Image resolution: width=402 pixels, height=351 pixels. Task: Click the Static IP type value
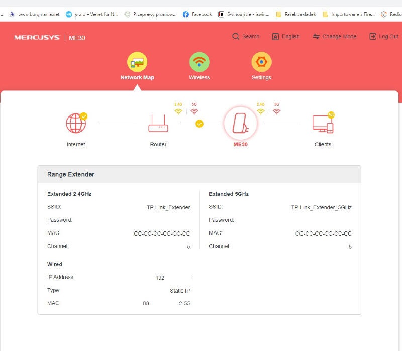click(x=180, y=291)
